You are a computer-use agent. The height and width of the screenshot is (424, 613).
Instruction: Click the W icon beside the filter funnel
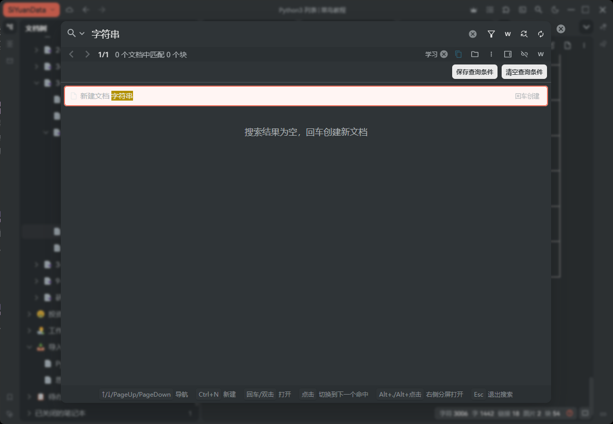coord(507,34)
